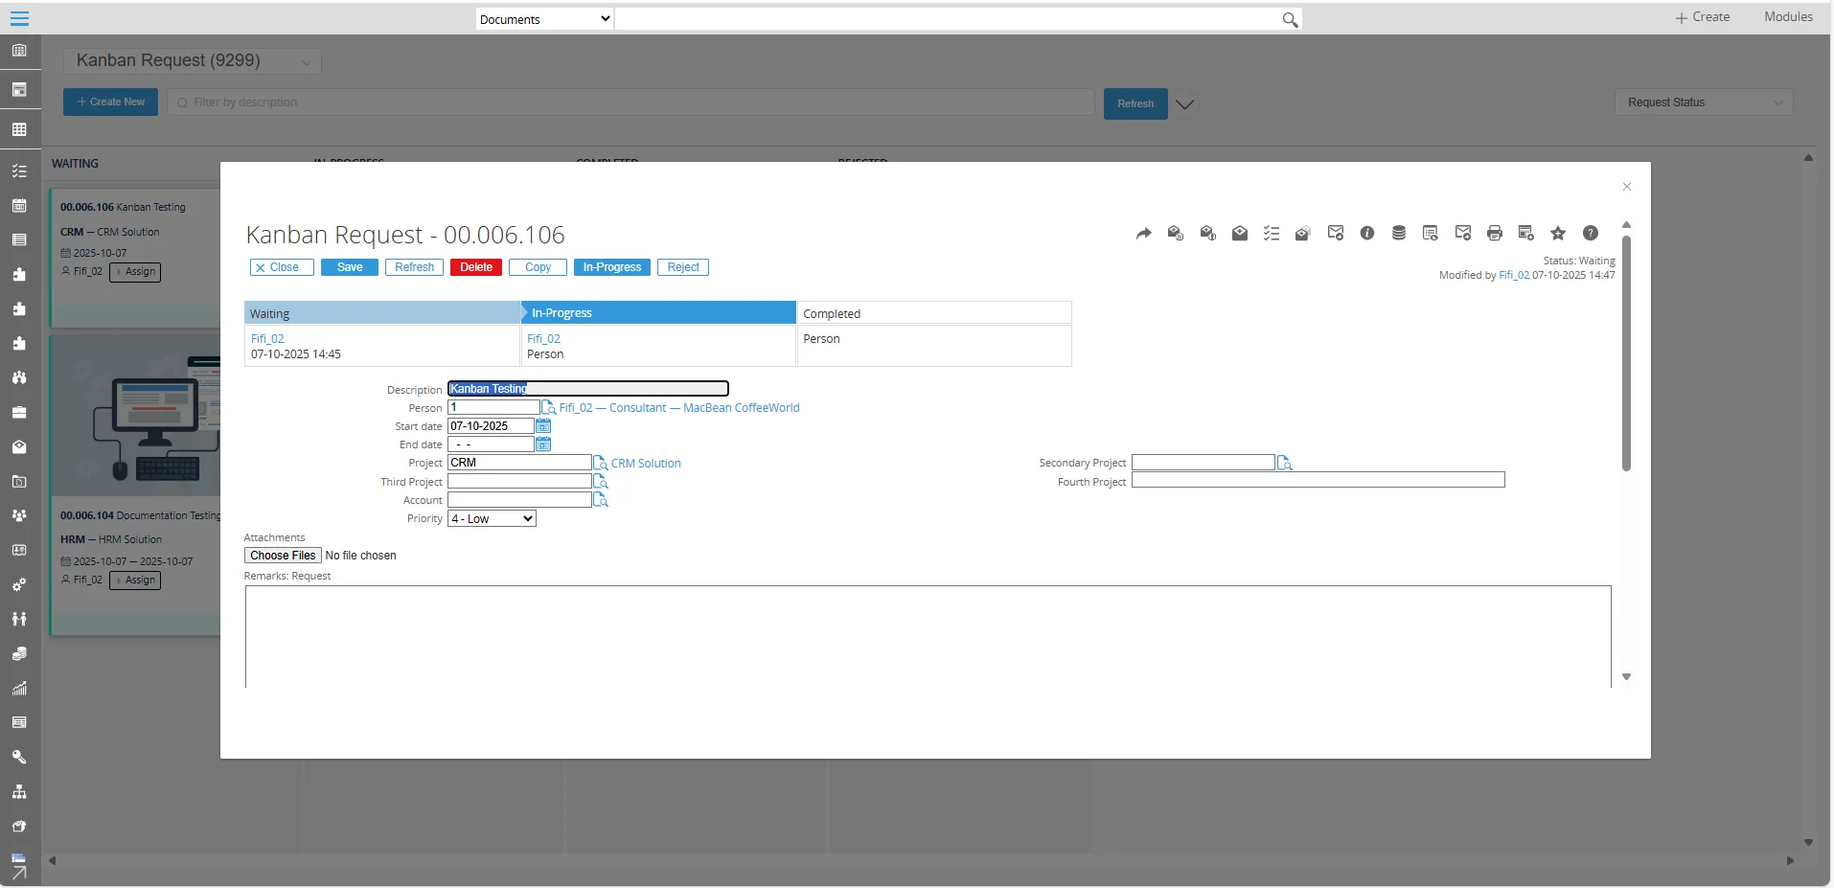Expand the Request Status dropdown

coord(1704,102)
